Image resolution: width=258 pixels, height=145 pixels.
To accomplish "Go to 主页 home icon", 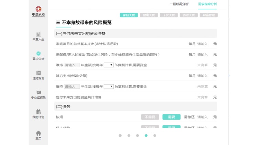I will (x=38, y=135).
